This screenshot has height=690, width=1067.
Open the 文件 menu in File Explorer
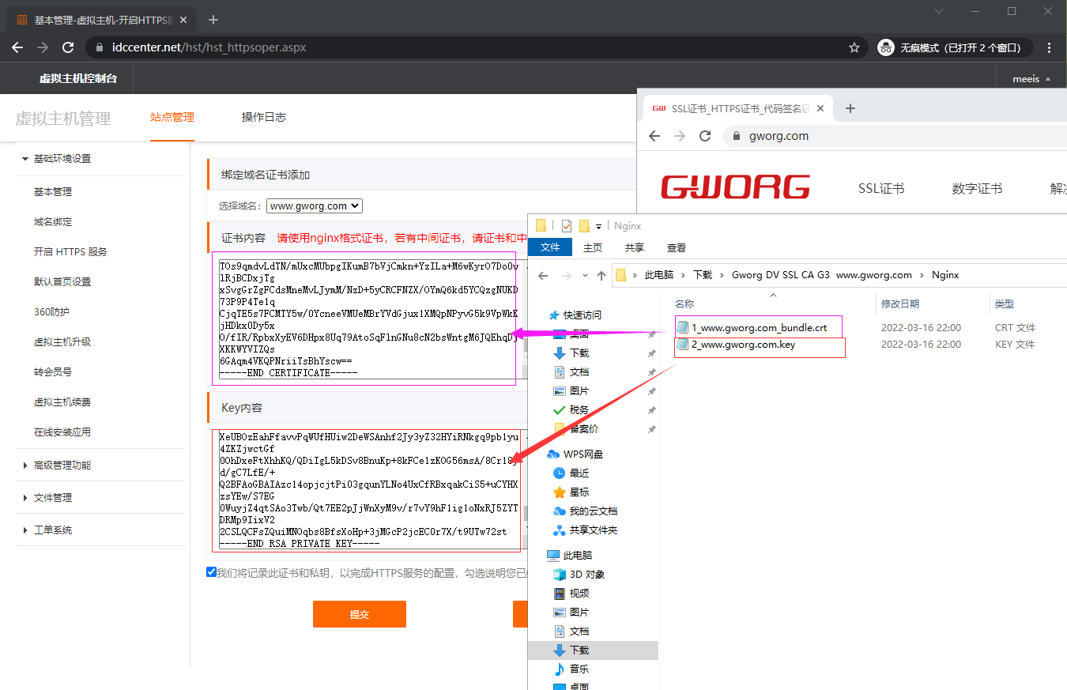[550, 247]
